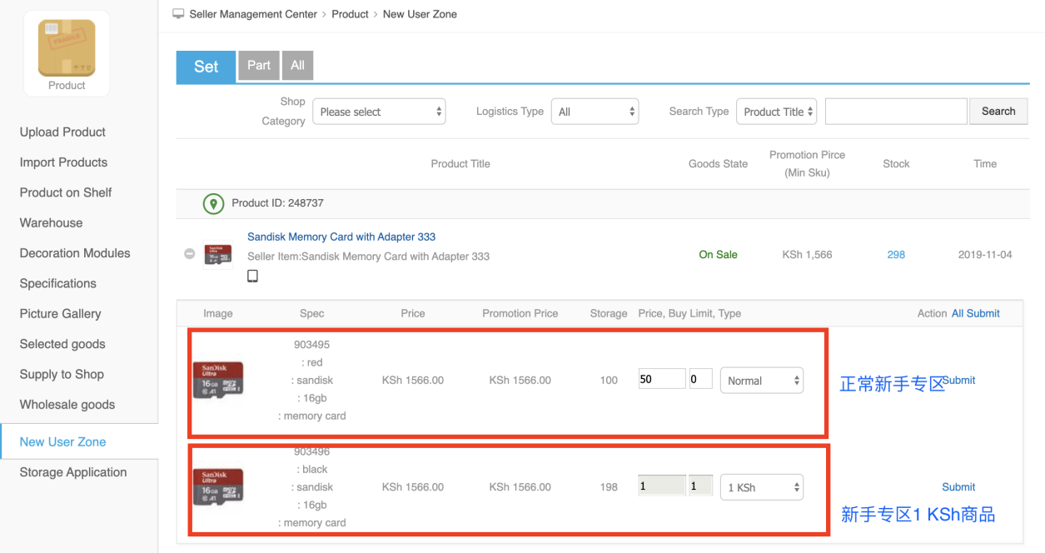Screen dimensions: 1045x553
Task: Click the buy limit field showing 0
Action: (x=700, y=379)
